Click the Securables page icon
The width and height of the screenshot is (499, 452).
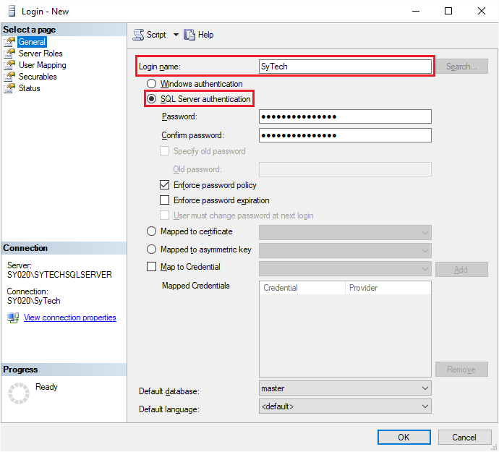(x=9, y=77)
